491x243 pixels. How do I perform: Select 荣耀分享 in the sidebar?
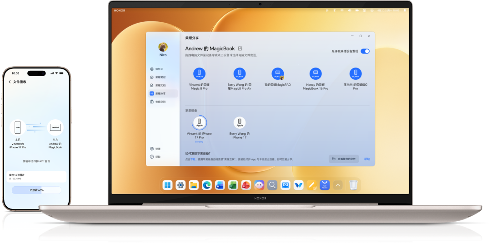(163, 93)
